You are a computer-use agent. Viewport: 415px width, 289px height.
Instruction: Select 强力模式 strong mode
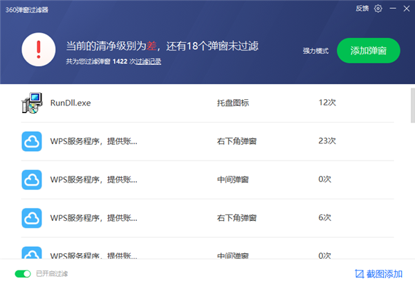pyautogui.click(x=315, y=50)
